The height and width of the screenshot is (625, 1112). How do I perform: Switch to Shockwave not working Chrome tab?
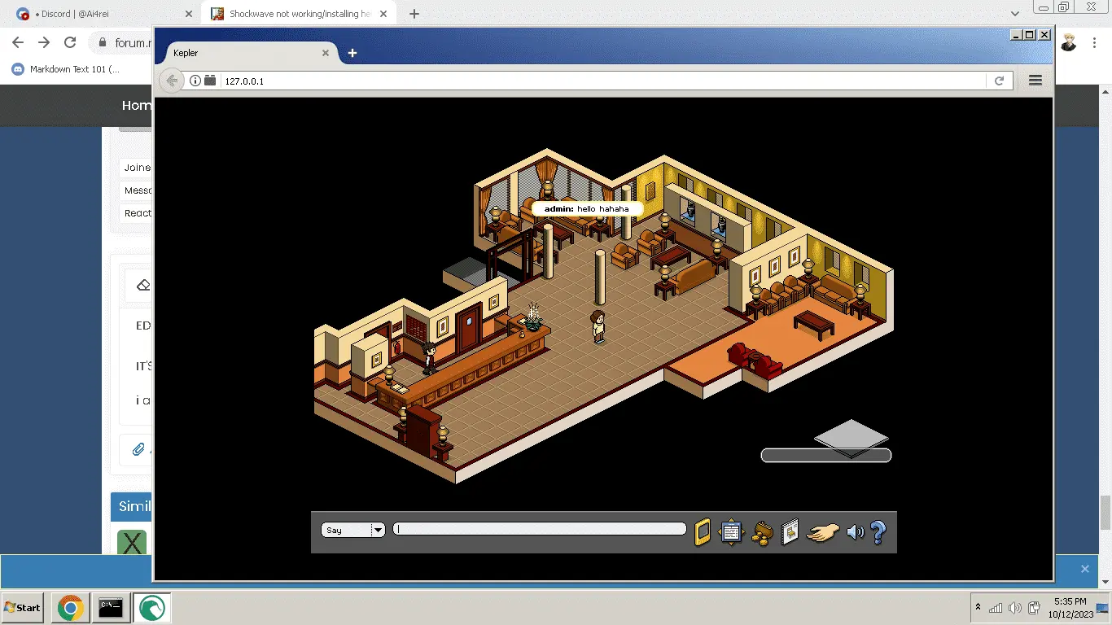tap(296, 14)
